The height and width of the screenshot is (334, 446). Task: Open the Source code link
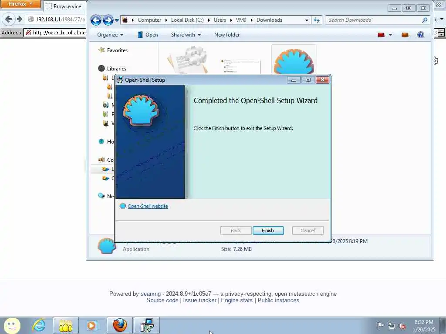click(x=162, y=300)
